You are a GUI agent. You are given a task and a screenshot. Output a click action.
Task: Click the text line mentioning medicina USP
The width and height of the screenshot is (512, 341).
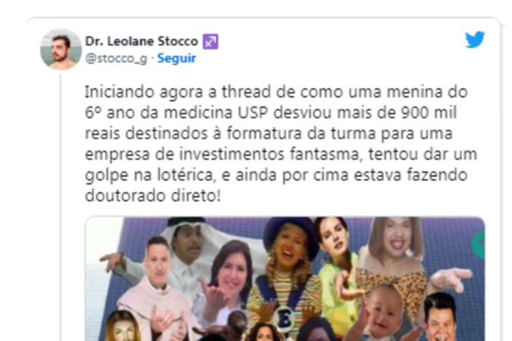tap(271, 113)
